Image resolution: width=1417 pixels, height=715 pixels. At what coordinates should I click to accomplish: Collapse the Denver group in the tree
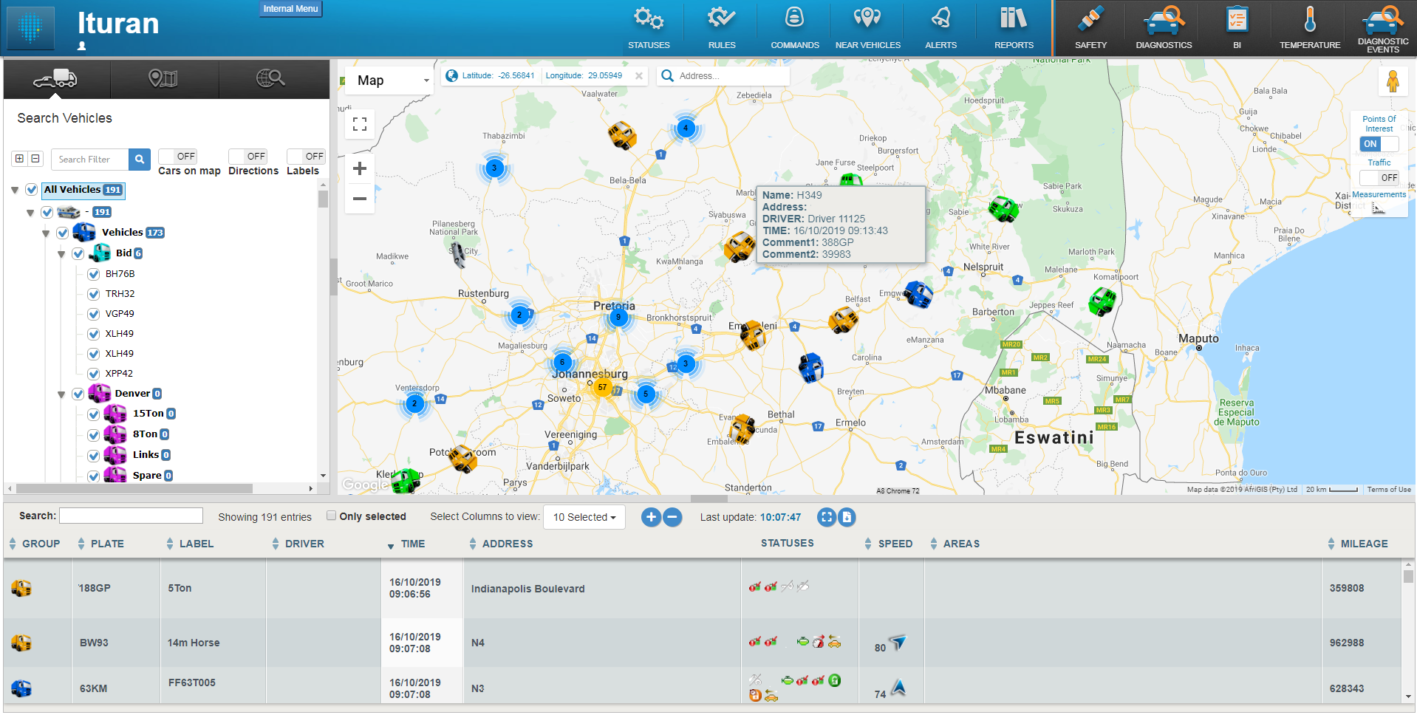coord(61,394)
